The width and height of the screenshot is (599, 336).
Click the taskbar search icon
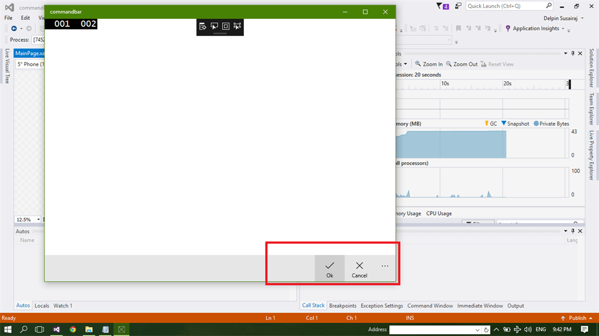click(23, 329)
